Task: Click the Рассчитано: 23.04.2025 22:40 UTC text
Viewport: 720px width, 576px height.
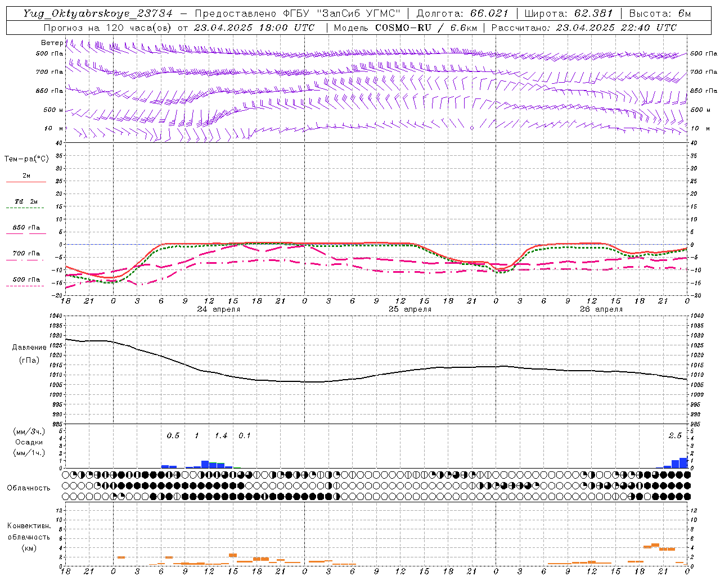Action: (x=584, y=28)
